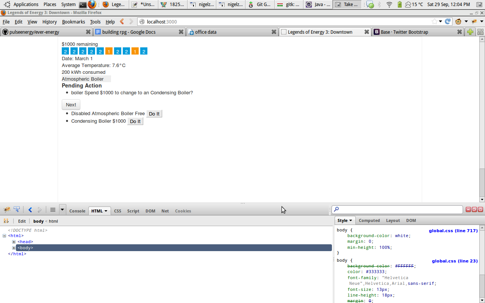This screenshot has width=485, height=303.
Task: Open the Computed side panel tab
Action: tap(369, 220)
